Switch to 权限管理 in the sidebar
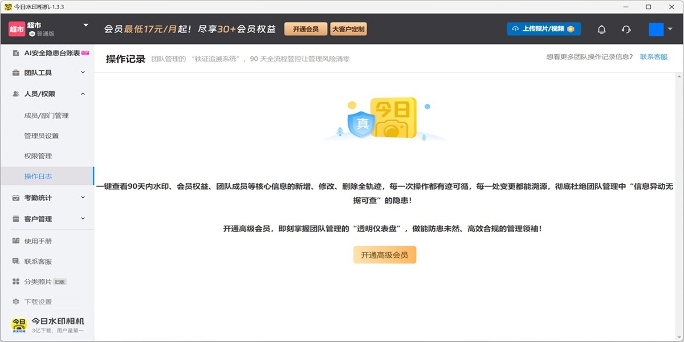684x342 pixels. click(42, 156)
